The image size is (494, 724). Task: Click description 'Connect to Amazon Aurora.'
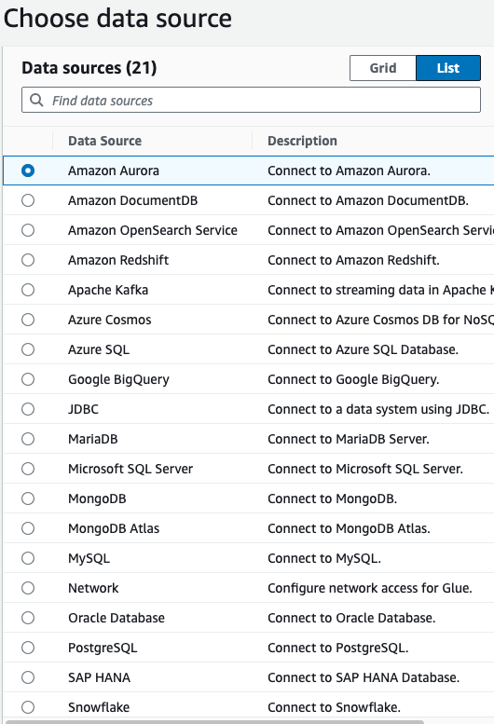[349, 171]
